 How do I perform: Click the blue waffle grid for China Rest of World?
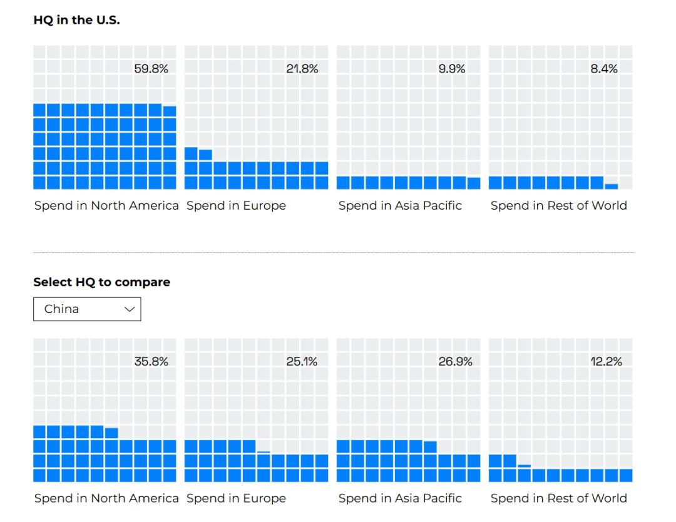point(560,469)
